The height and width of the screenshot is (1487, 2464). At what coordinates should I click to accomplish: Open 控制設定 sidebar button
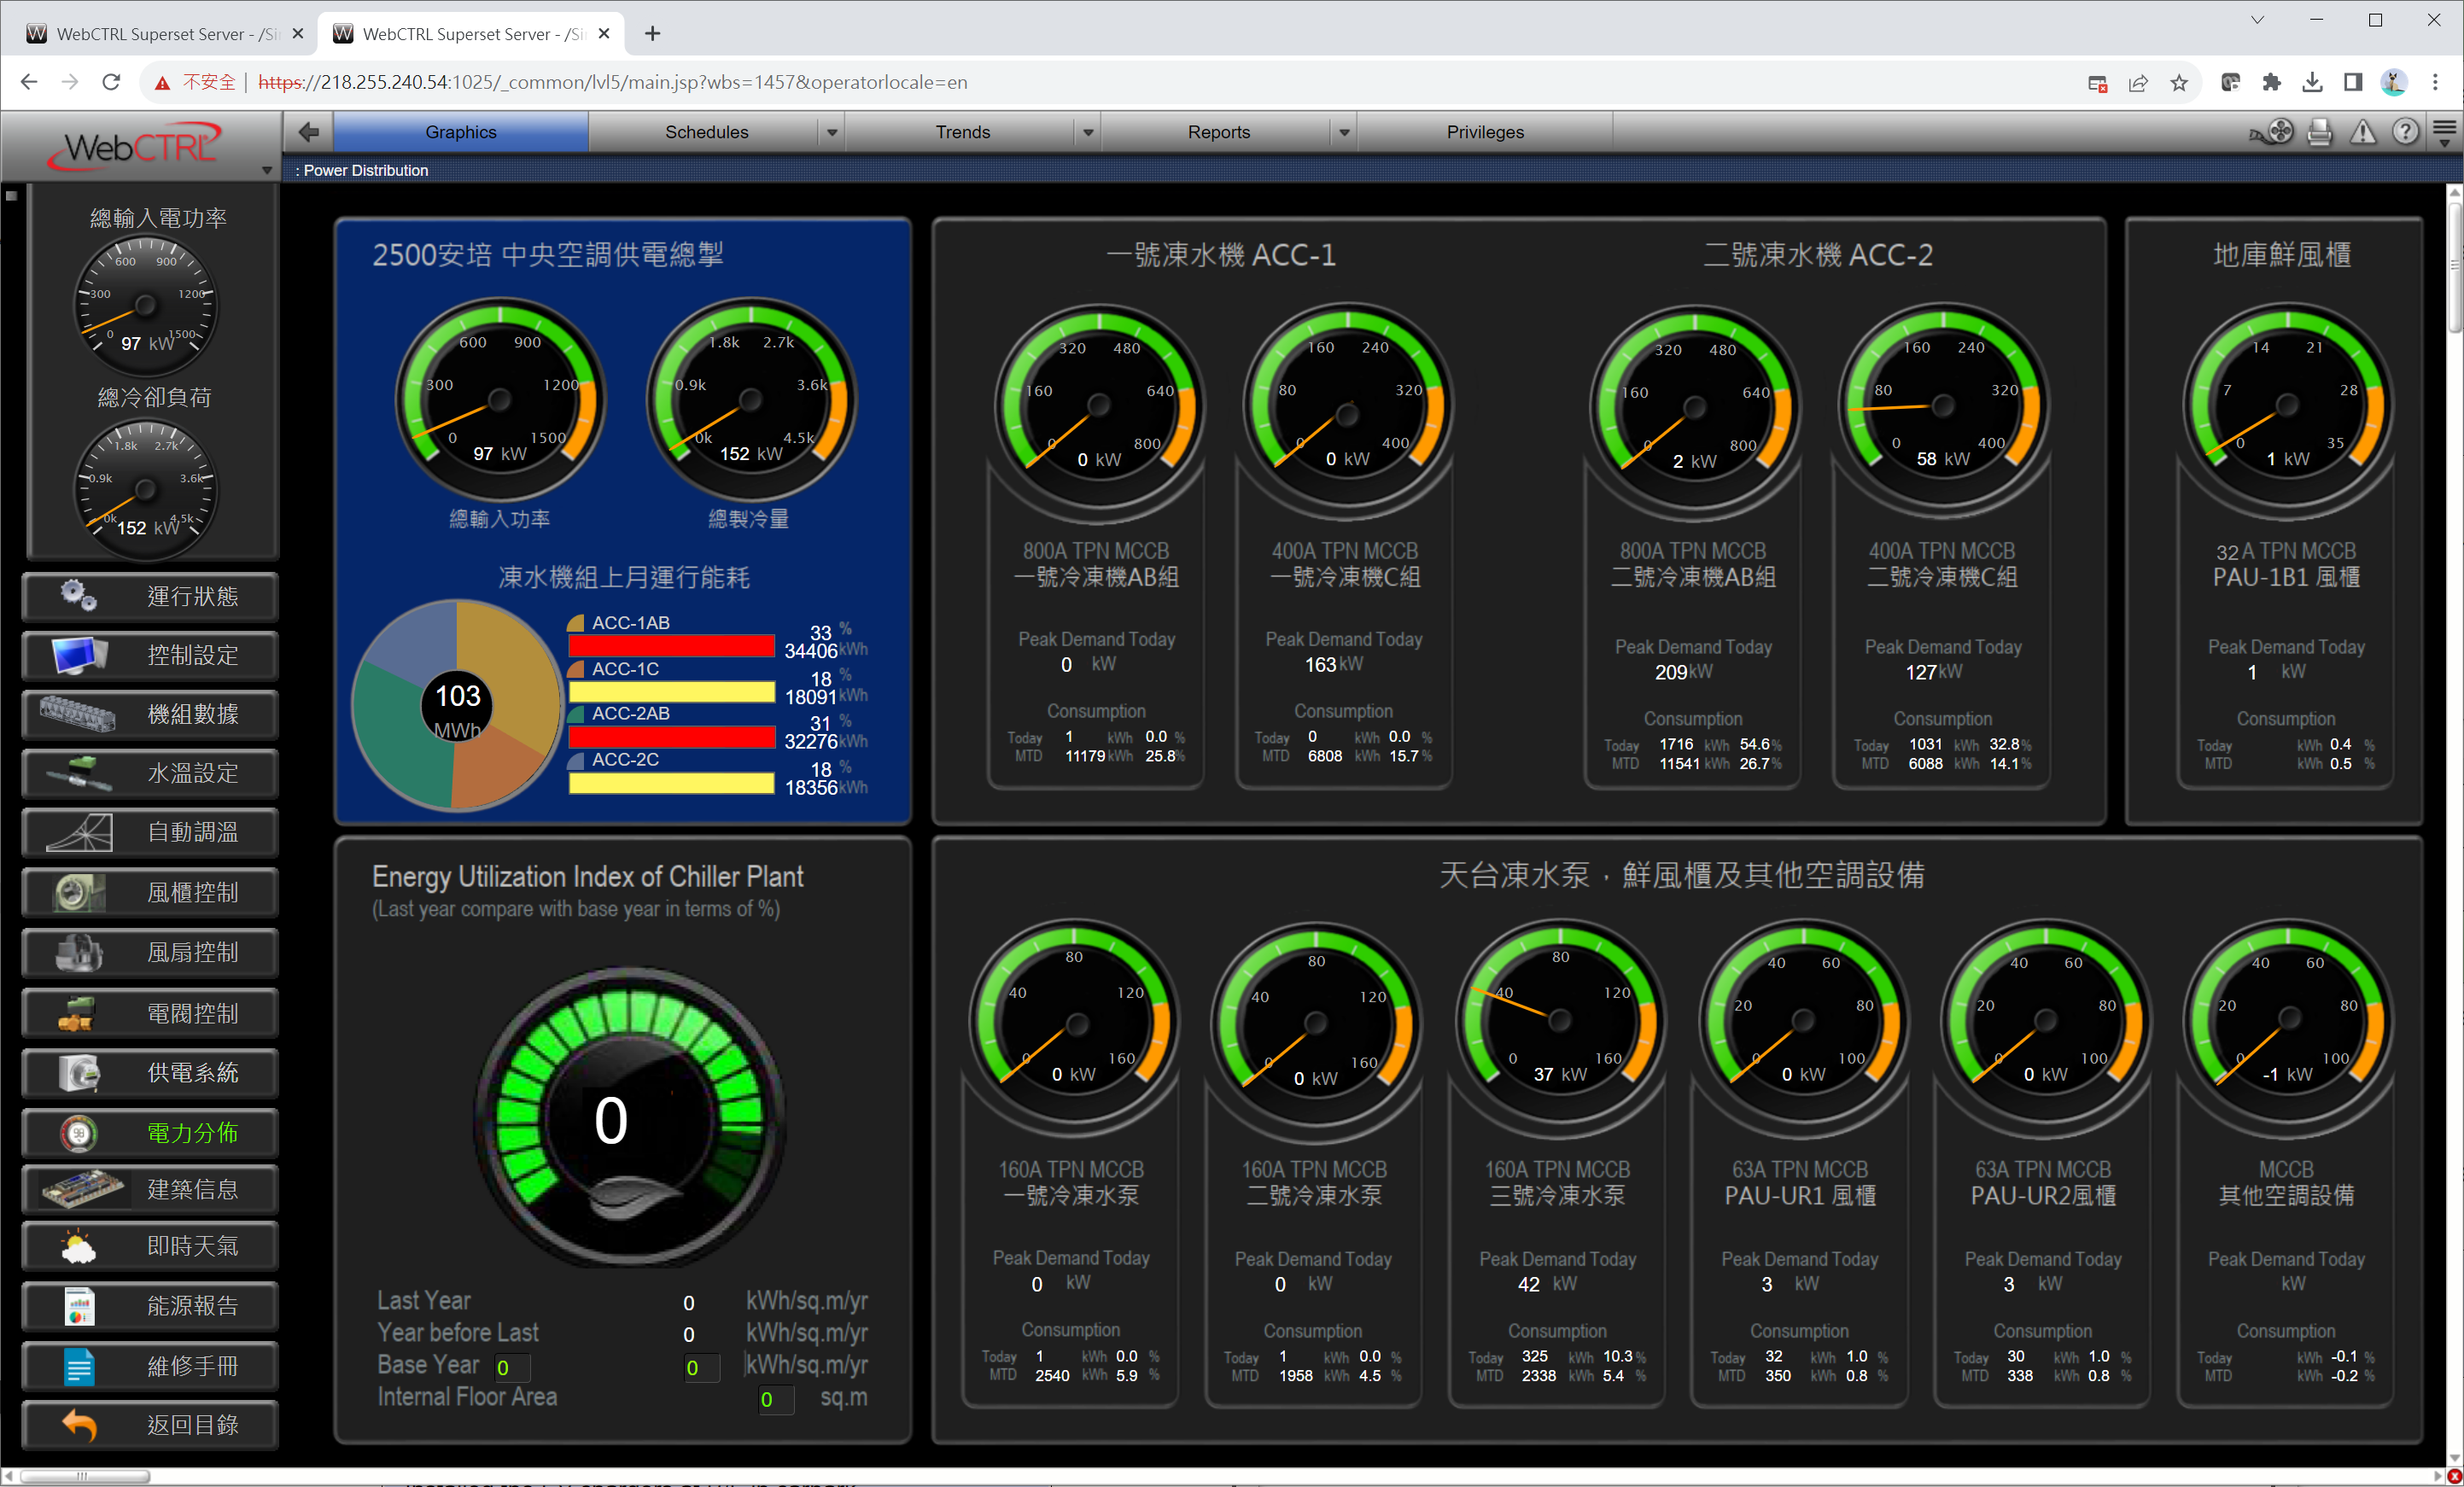[150, 655]
